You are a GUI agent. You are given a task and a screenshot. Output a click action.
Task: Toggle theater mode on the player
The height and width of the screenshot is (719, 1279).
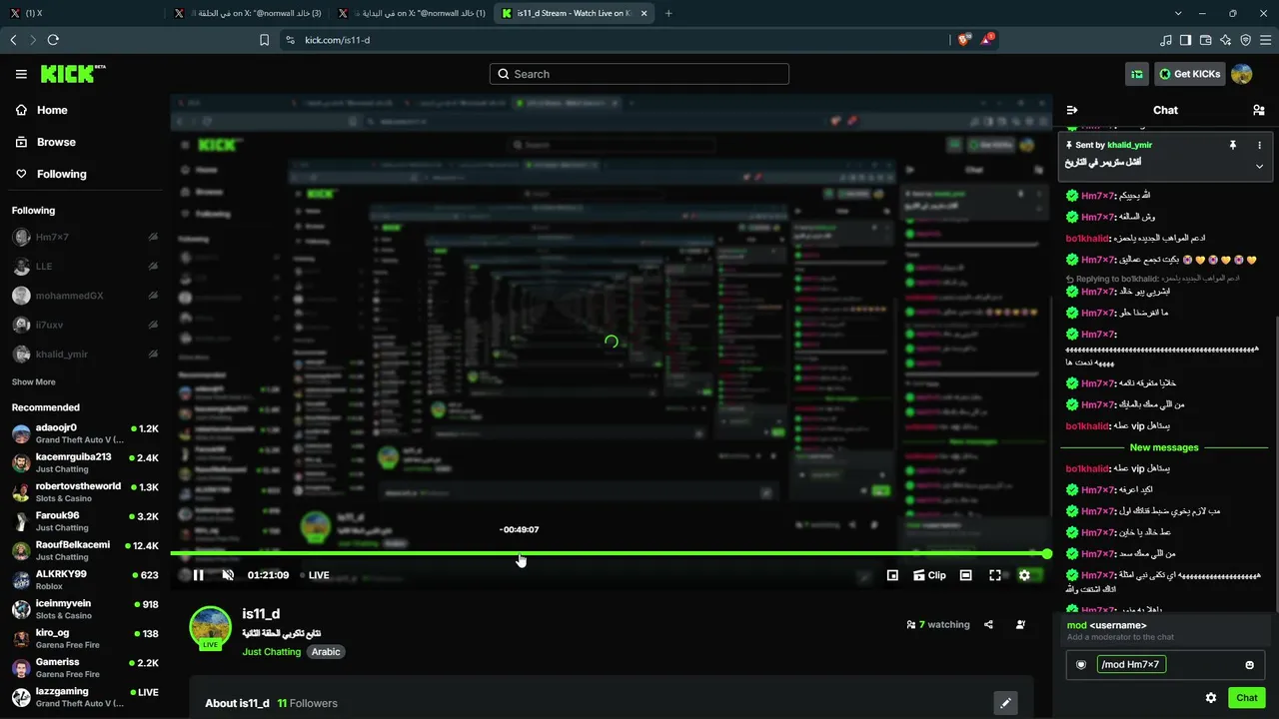tap(965, 575)
